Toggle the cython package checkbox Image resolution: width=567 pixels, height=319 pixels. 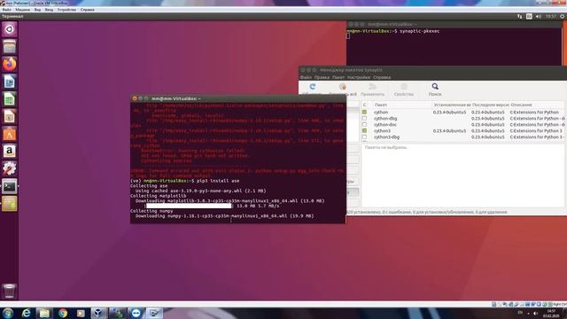(x=364, y=113)
